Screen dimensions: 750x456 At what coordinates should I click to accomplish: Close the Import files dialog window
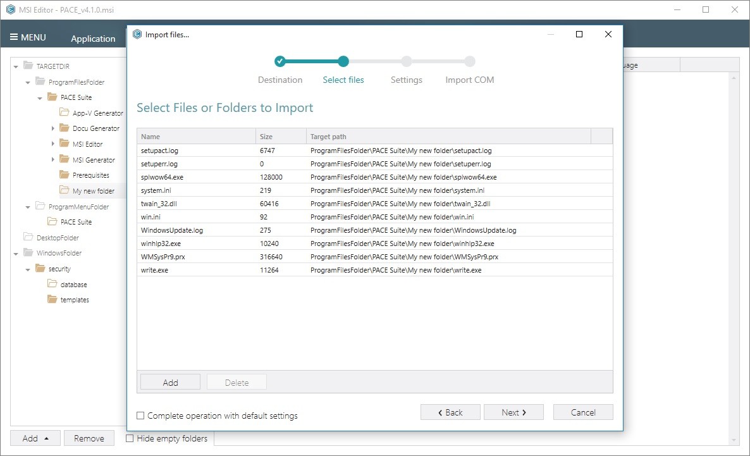click(608, 34)
